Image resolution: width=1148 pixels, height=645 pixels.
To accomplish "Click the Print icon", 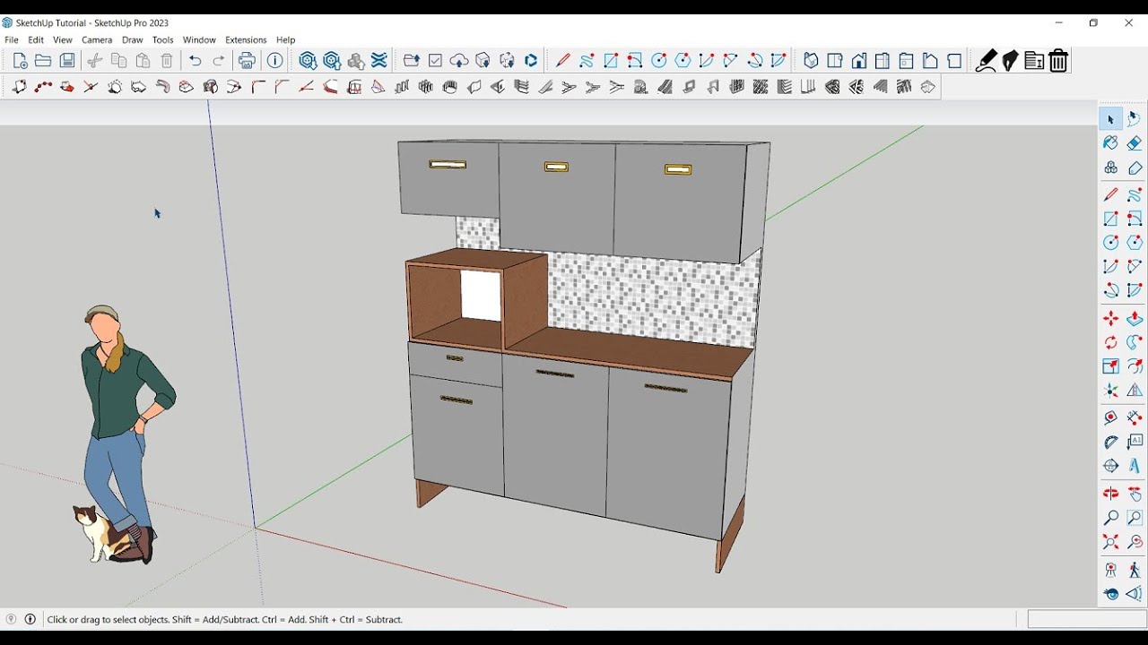I will click(247, 61).
